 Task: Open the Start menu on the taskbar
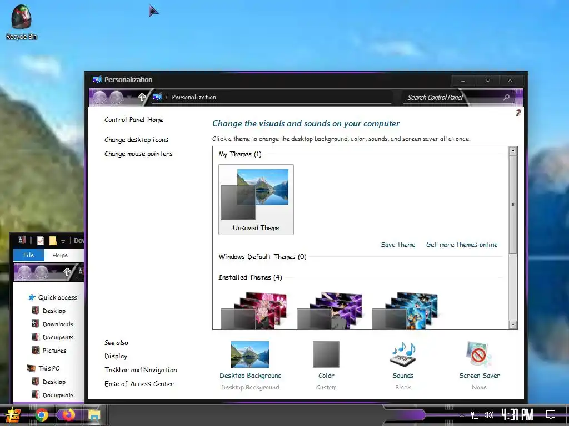(x=13, y=415)
